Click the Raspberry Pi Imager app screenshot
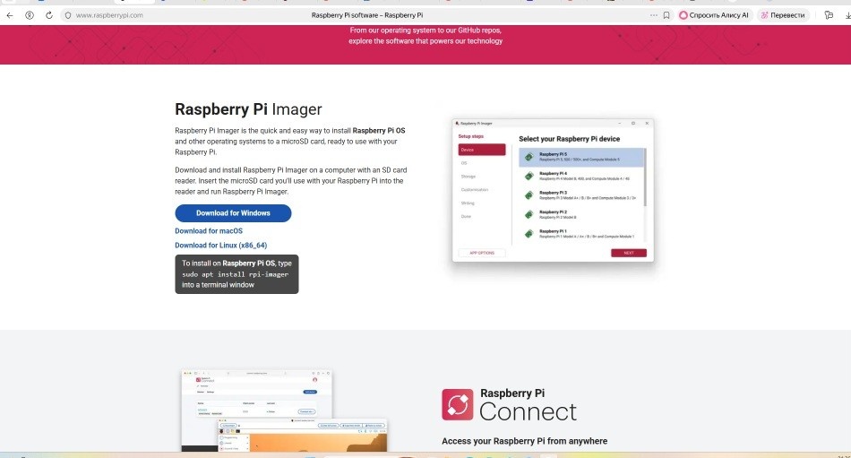The image size is (851, 458). (x=553, y=190)
